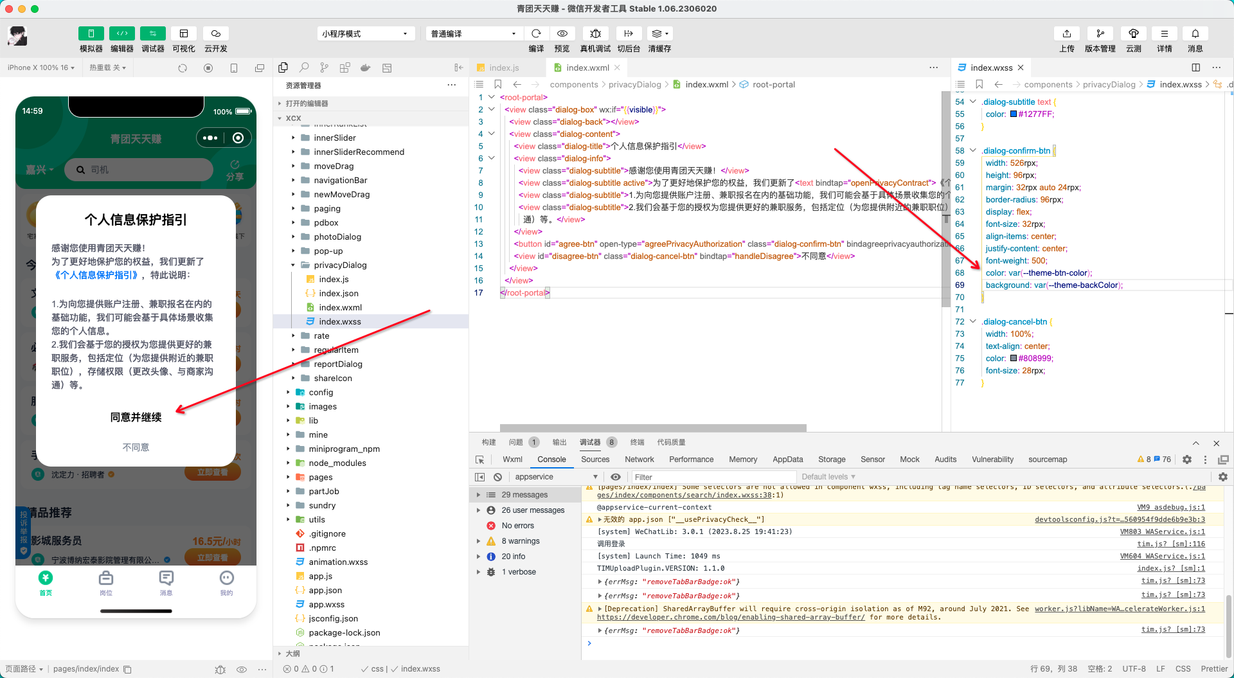Viewport: 1234px width, 678px height.
Task: Expand the 8 warnings message group
Action: pyautogui.click(x=478, y=541)
